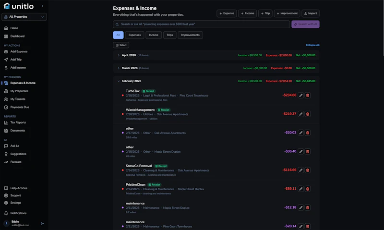Expand the April 2026 group

click(119, 55)
